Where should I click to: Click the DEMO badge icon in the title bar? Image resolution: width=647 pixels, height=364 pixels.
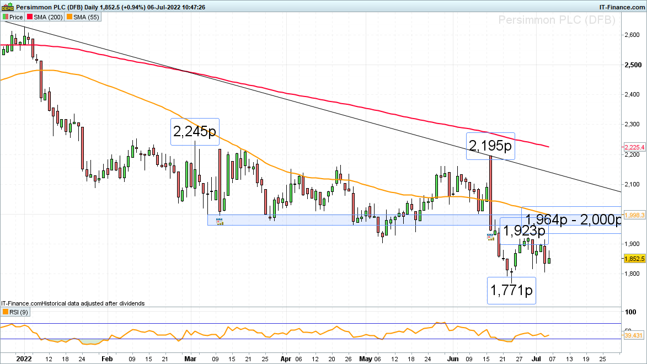(7, 7)
